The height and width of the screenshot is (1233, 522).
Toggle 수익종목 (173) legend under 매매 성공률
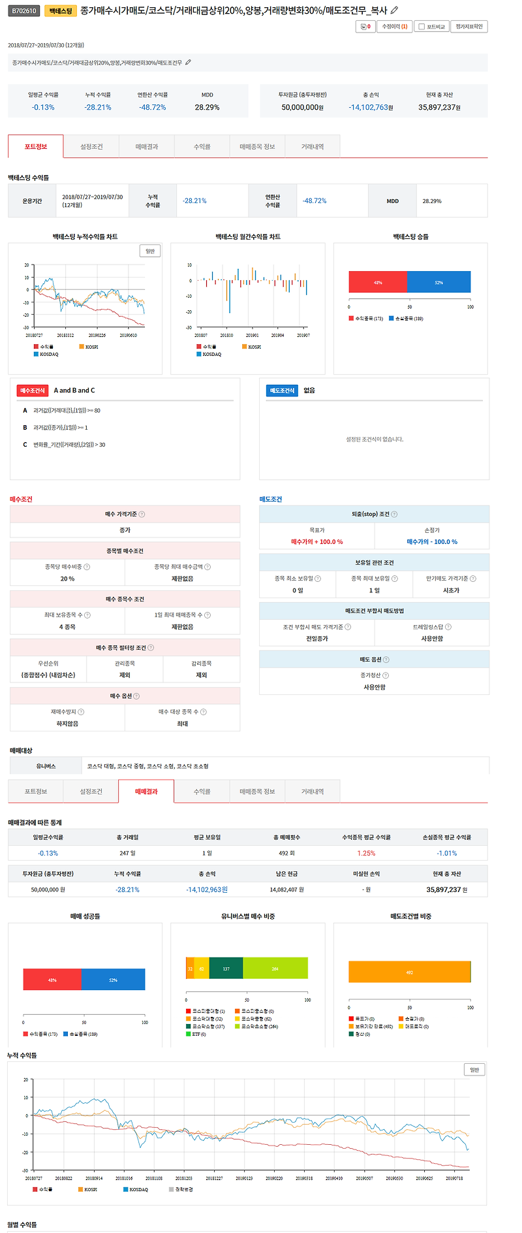(x=40, y=1034)
